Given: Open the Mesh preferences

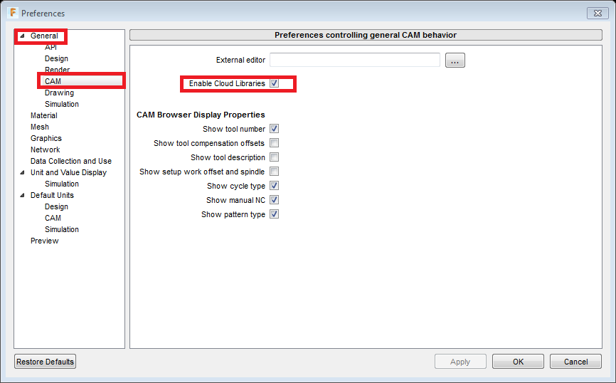Looking at the screenshot, I should (x=40, y=127).
